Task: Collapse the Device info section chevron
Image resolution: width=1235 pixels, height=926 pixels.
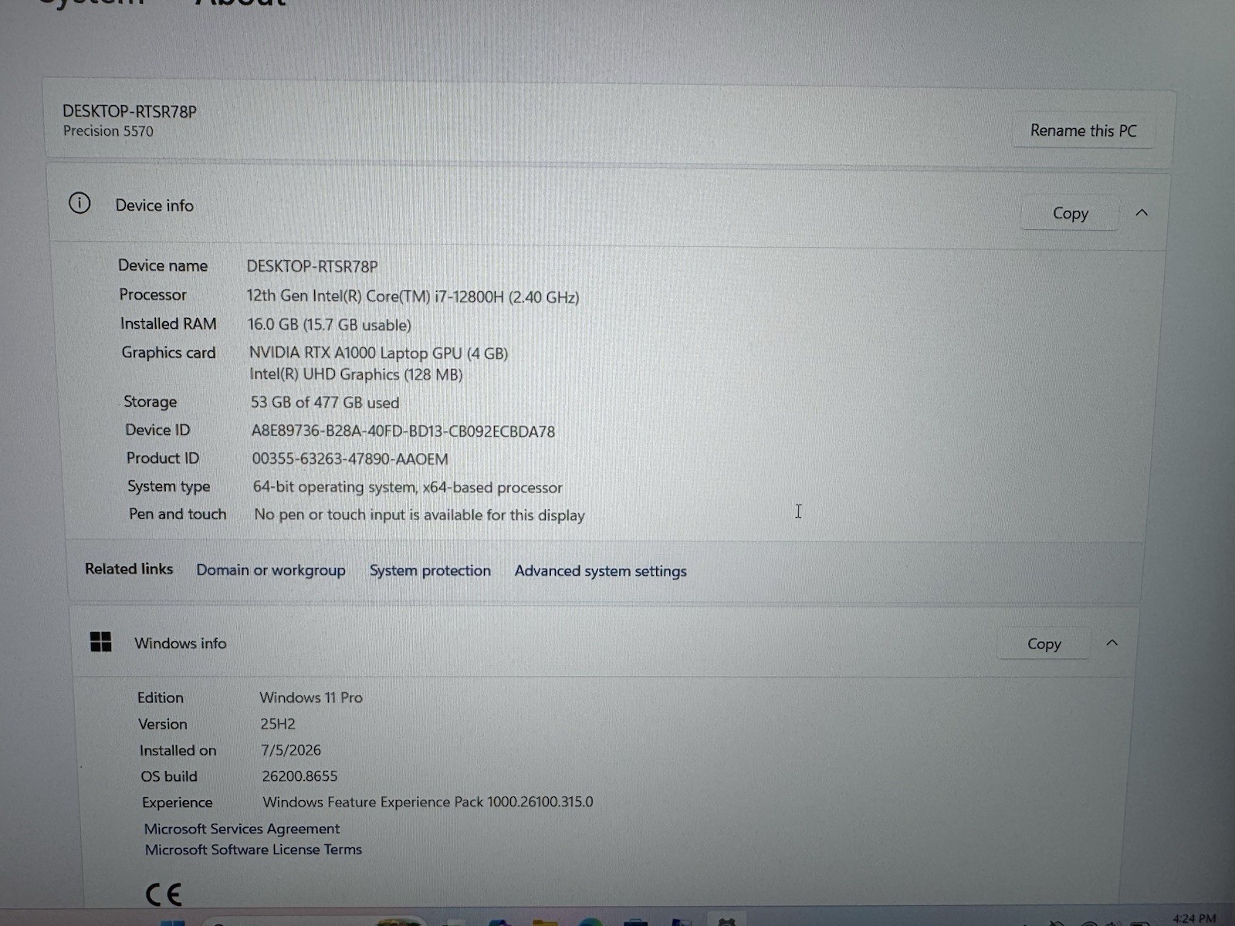Action: coord(1142,212)
